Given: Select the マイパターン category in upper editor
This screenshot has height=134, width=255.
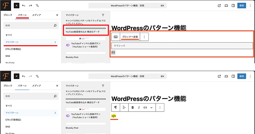Looking at the screenshot, I should pyautogui.click(x=31, y=42).
